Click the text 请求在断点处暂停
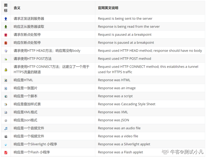The height and width of the screenshot is (157, 206). coord(27,35)
